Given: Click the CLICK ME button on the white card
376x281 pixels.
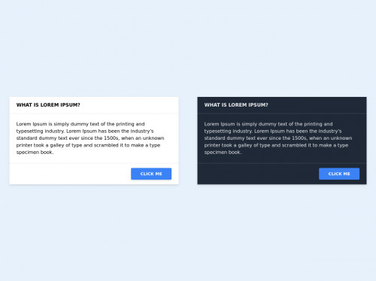Looking at the screenshot, I should pyautogui.click(x=151, y=174).
